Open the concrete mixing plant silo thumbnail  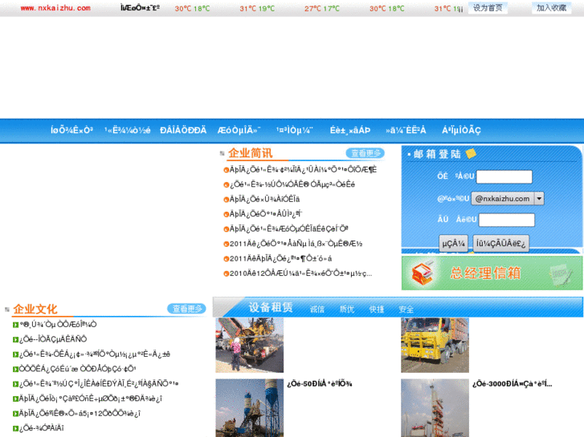click(250, 408)
